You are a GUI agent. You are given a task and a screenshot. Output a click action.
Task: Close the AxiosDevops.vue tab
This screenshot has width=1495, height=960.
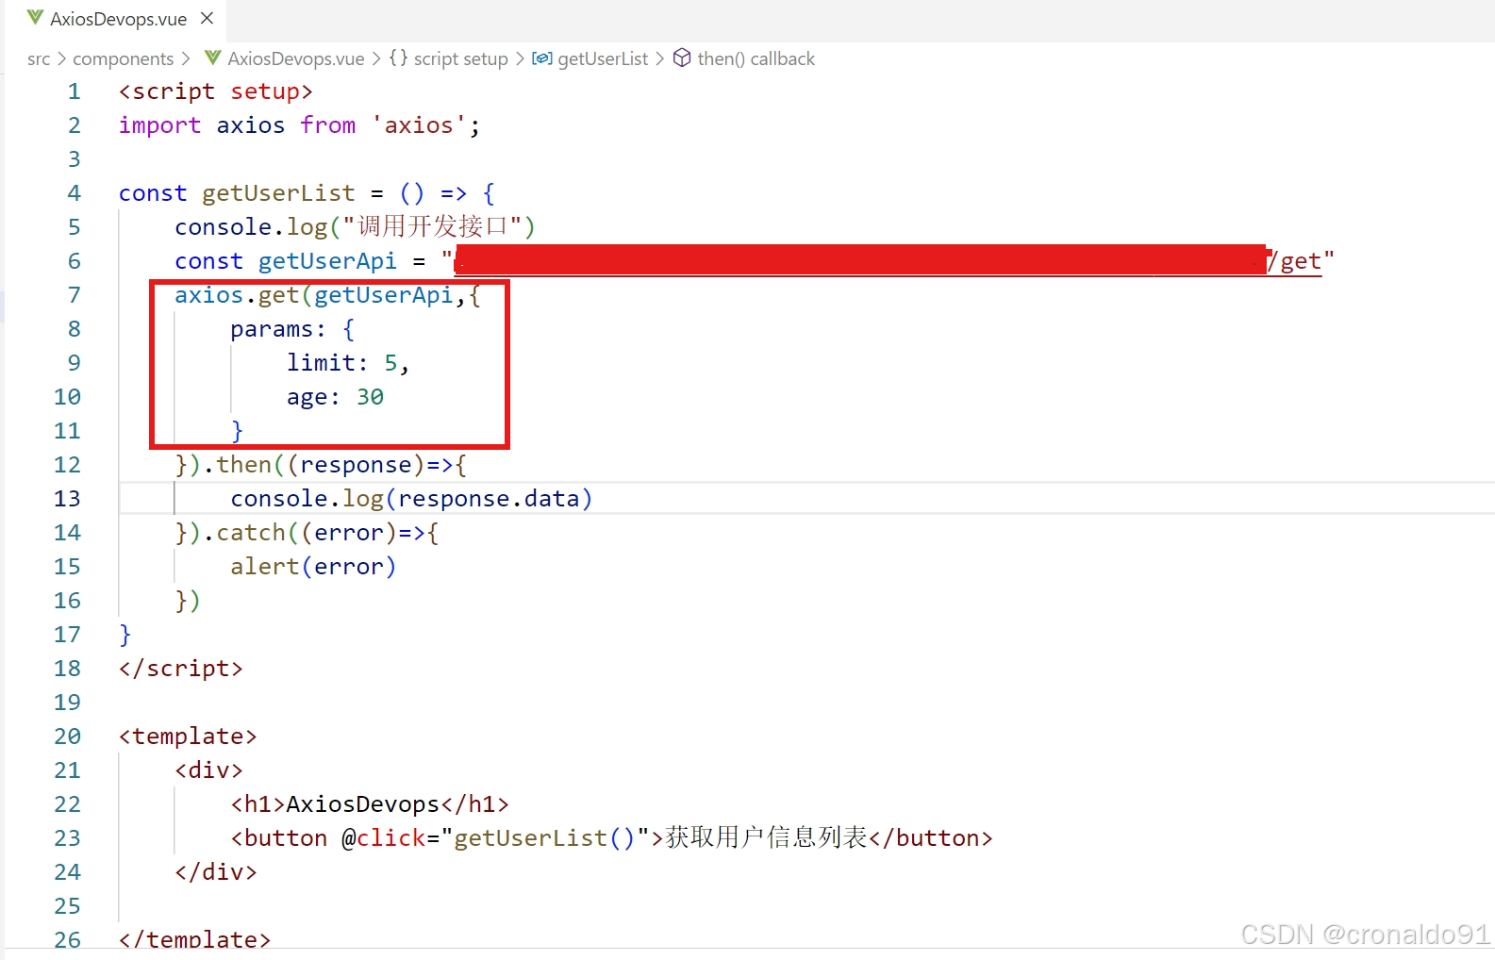(208, 18)
